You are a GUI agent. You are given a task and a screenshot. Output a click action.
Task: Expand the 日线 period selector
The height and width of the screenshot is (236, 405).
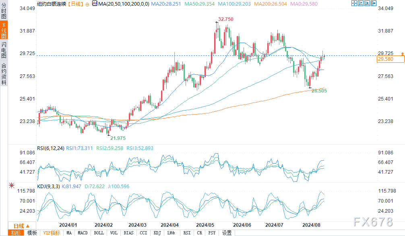tap(21, 226)
